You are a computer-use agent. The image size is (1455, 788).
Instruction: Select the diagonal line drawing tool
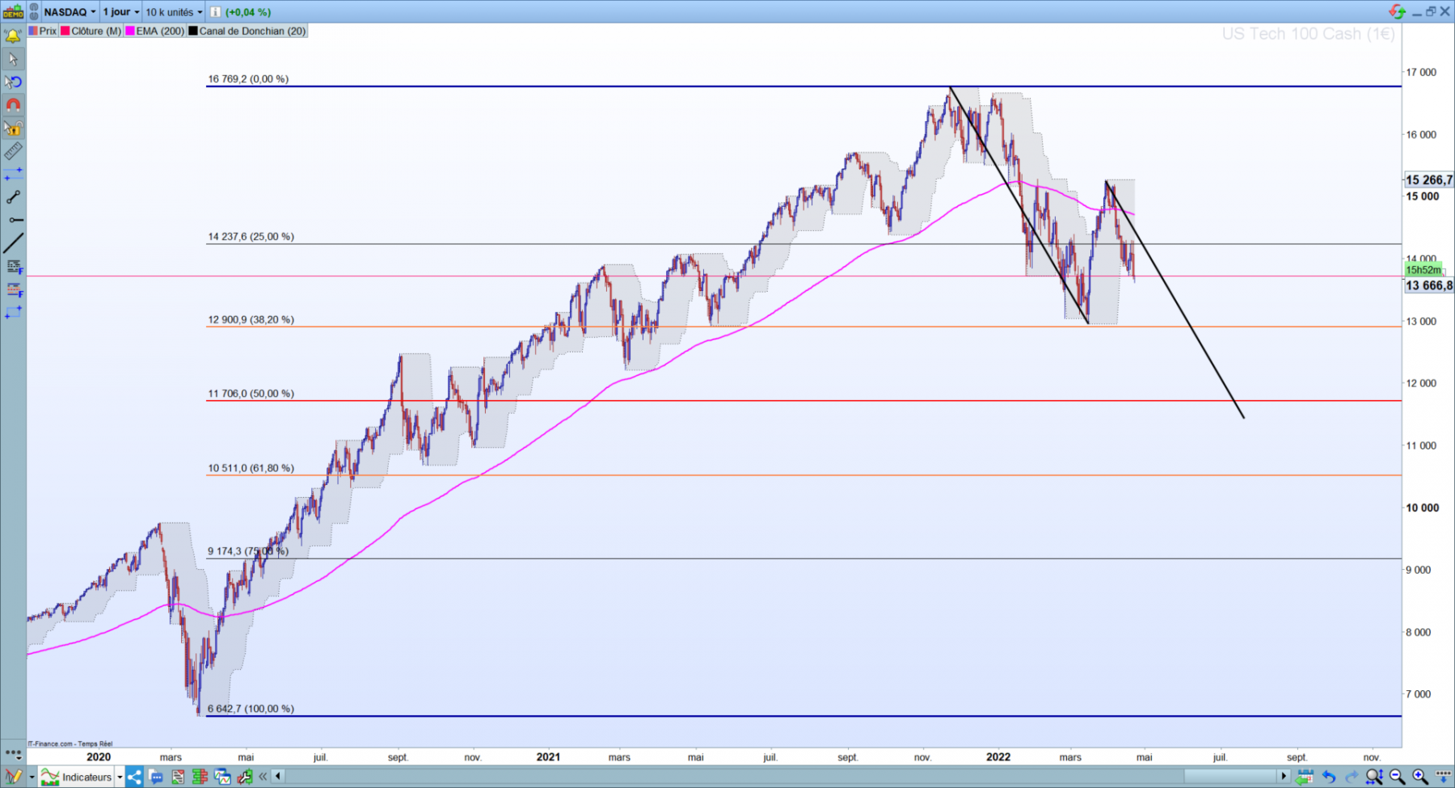coord(13,242)
